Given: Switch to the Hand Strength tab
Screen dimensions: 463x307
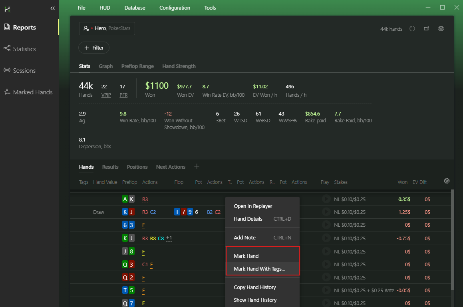Looking at the screenshot, I should click(x=179, y=66).
